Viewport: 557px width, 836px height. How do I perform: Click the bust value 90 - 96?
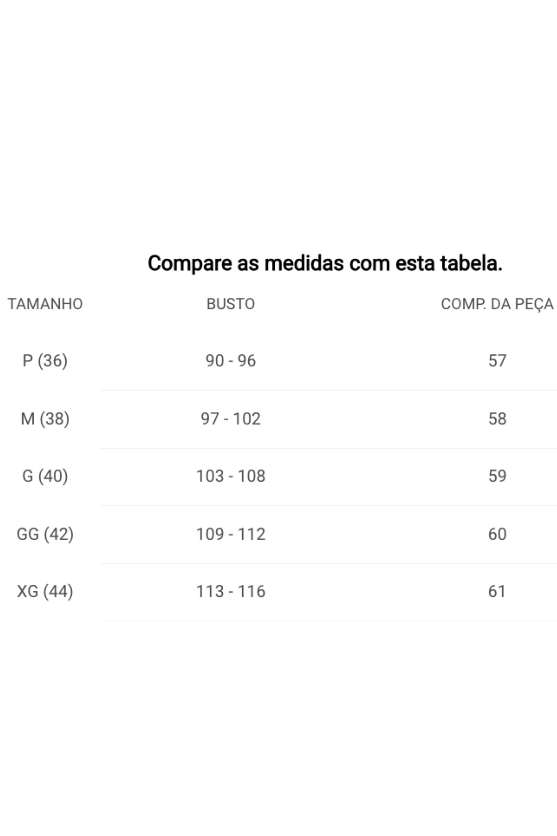click(231, 361)
